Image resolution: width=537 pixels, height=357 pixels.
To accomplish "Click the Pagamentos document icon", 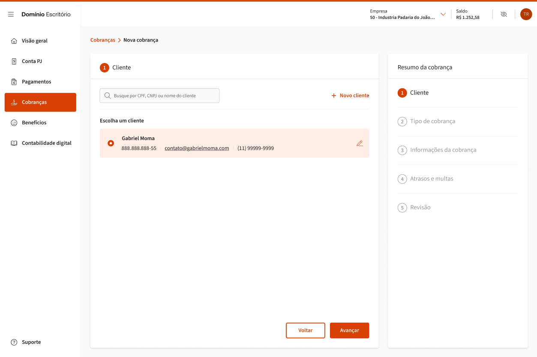I will click(14, 82).
